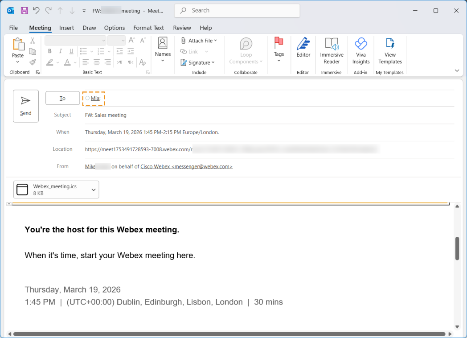
Task: Open Viva Insights add-in
Action: [x=360, y=51]
